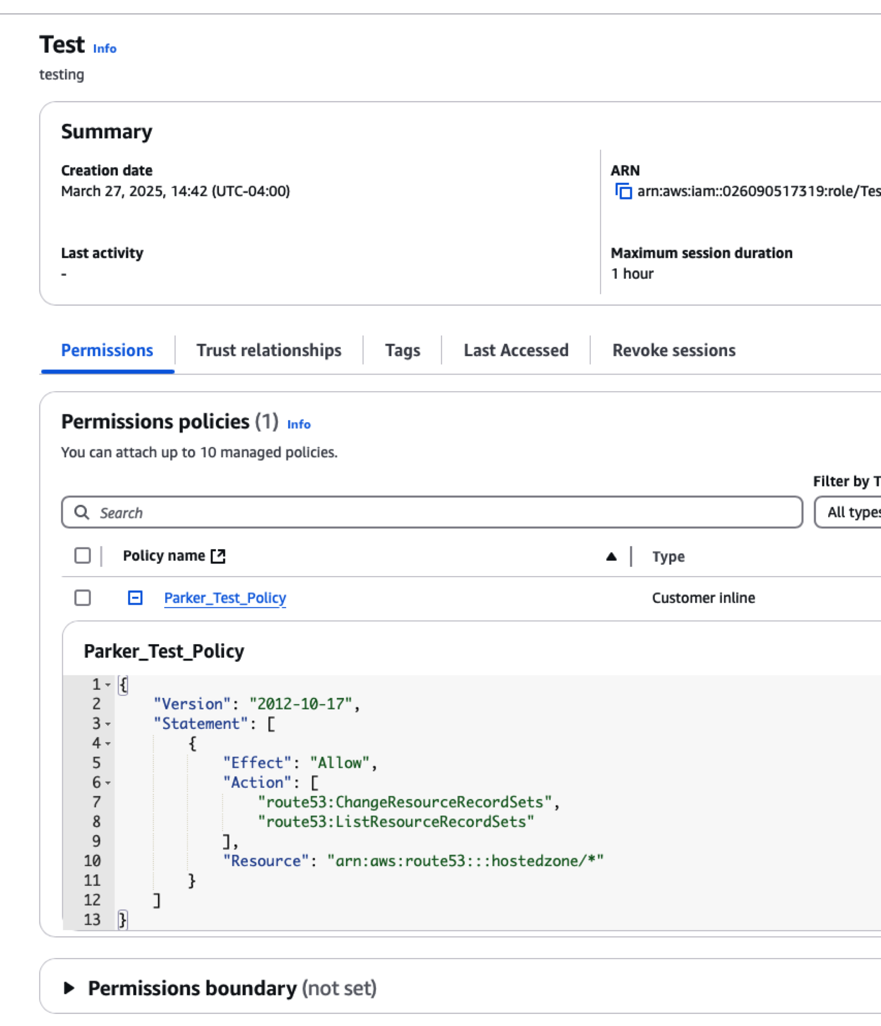Click the external link icon beside Policy name
The width and height of the screenshot is (881, 1026).
point(218,556)
